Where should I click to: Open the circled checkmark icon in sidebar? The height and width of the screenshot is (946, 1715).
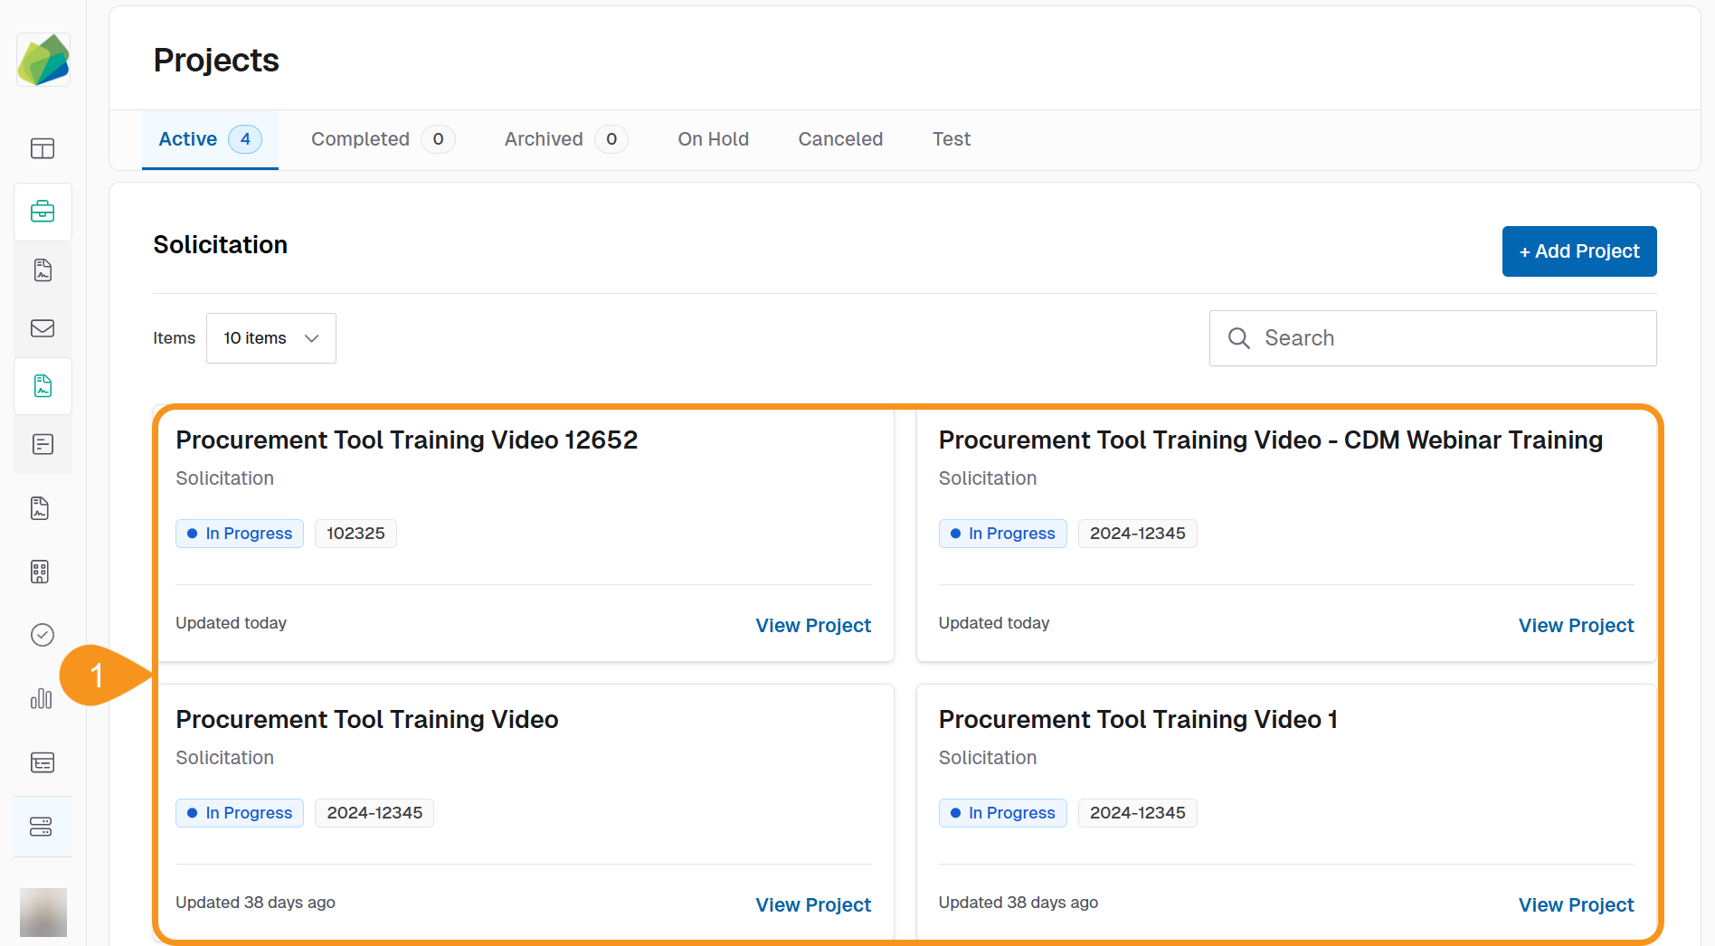(43, 635)
